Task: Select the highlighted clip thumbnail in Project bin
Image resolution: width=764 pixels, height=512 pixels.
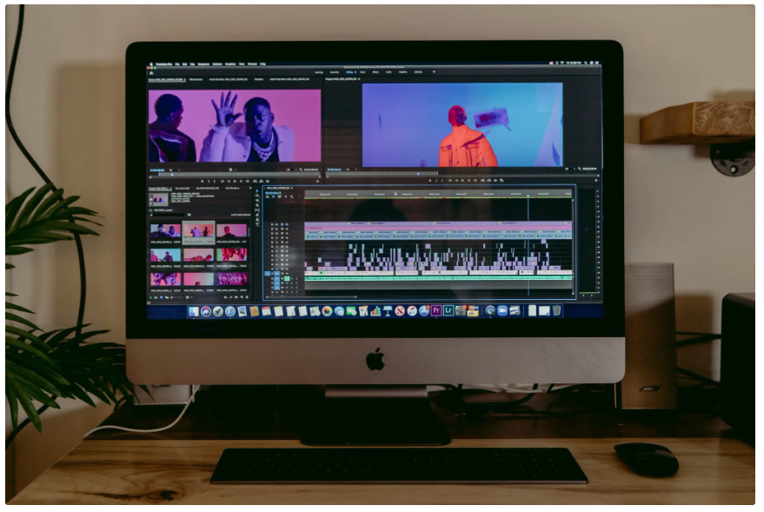Action: pos(198,231)
